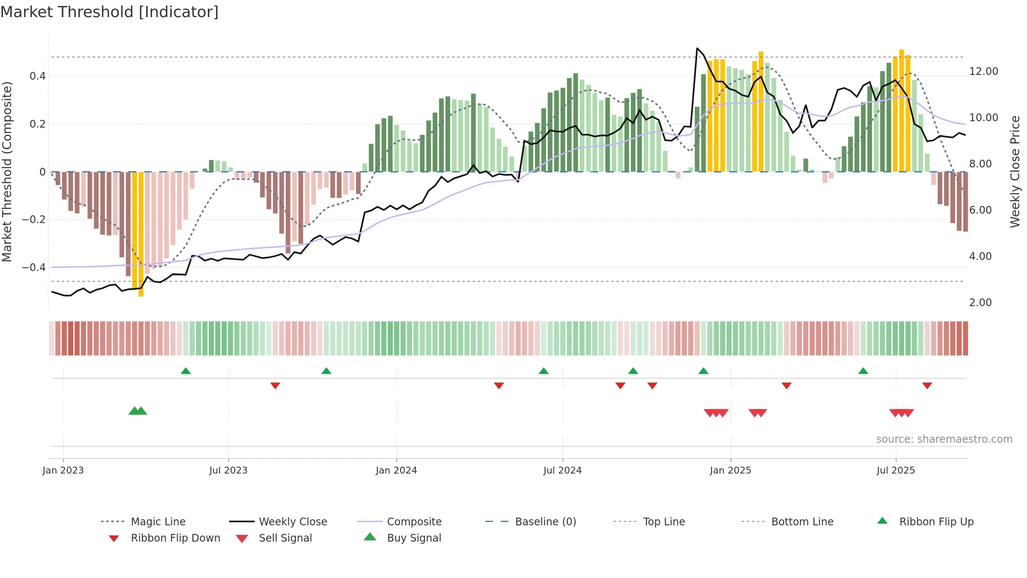This screenshot has height=578, width=1027.
Task: Click the −0.4 left axis tick label
Action: point(34,268)
